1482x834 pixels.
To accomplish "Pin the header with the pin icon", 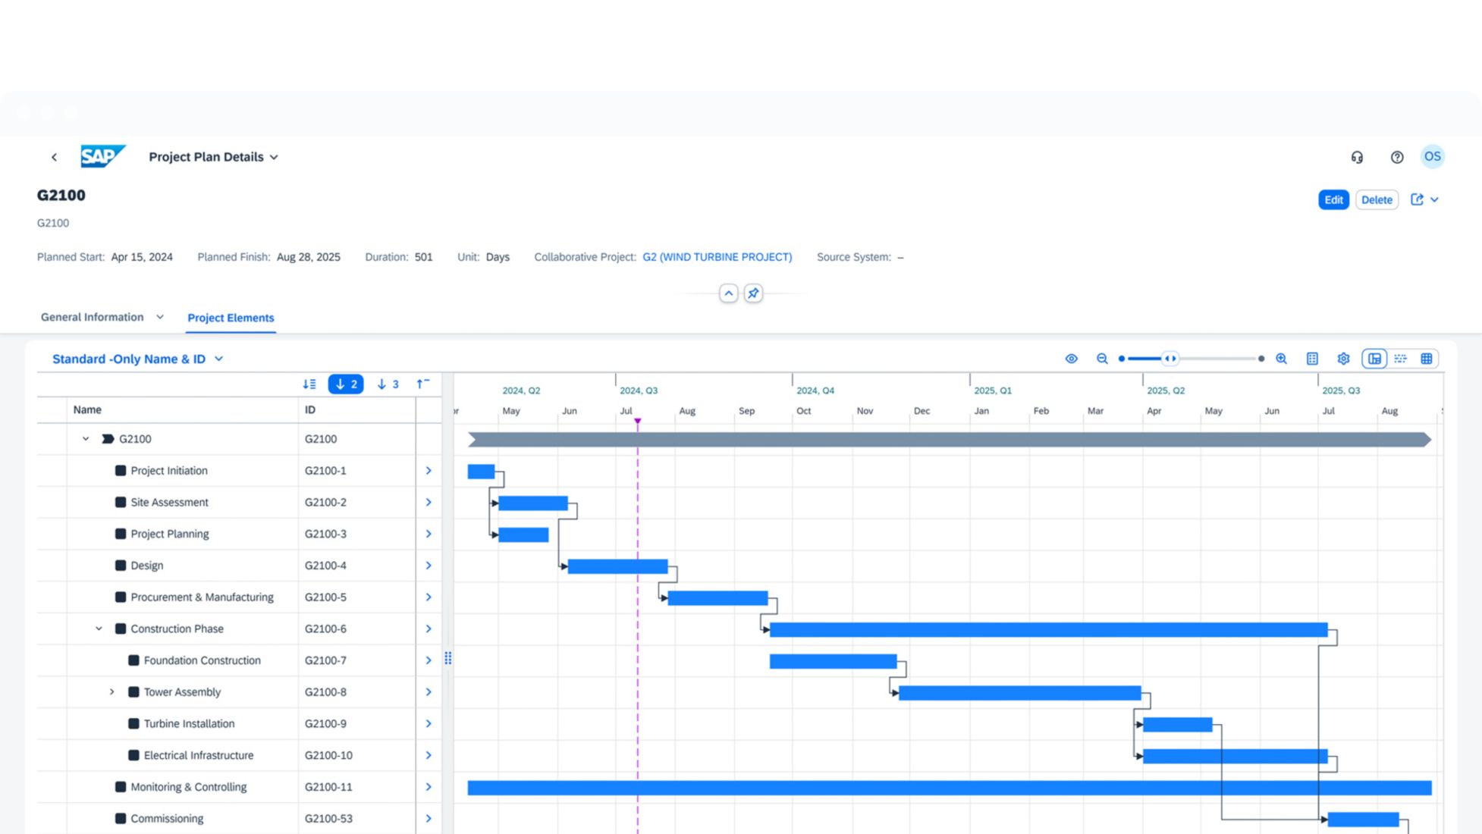I will pos(753,293).
